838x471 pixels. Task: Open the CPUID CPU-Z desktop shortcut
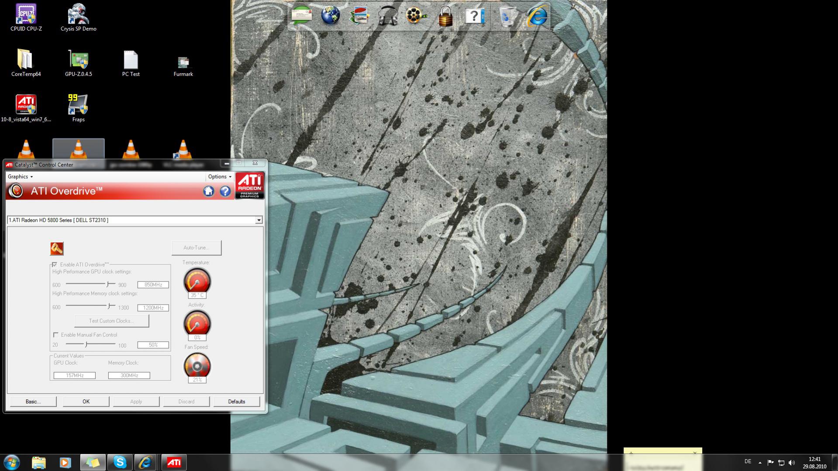[x=26, y=17]
